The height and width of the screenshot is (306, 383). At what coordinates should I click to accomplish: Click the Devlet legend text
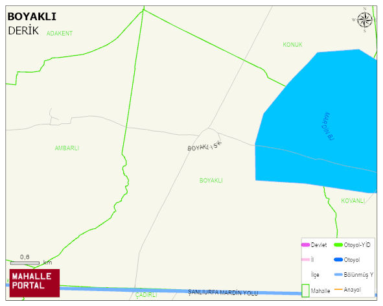pyautogui.click(x=319, y=245)
